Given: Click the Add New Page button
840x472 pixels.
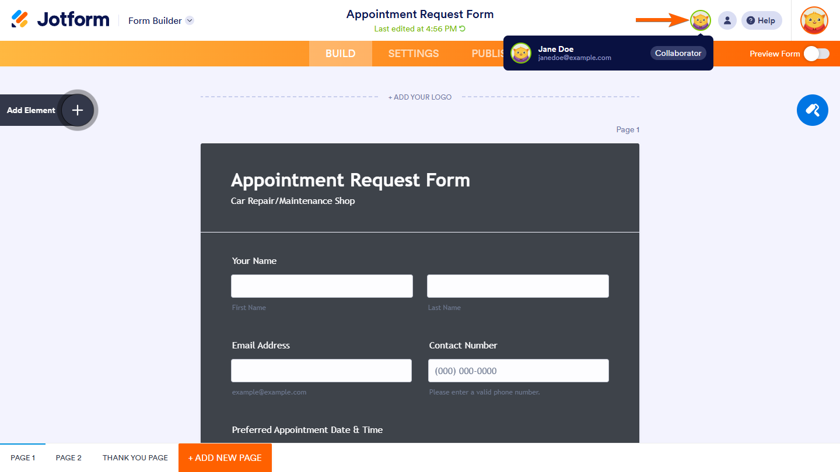Looking at the screenshot, I should (x=225, y=457).
